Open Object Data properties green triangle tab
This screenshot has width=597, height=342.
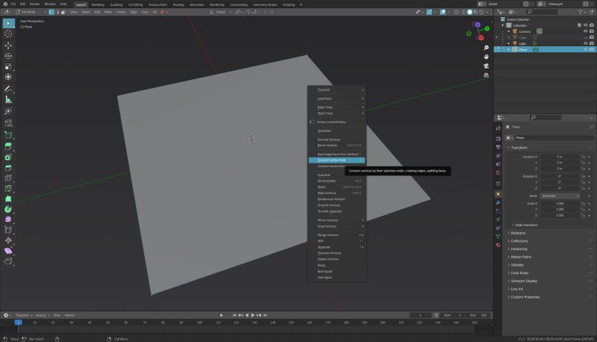tap(498, 237)
